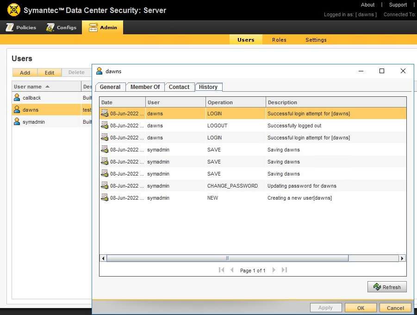The width and height of the screenshot is (417, 315).
Task: Go to next history page
Action: pos(274,270)
